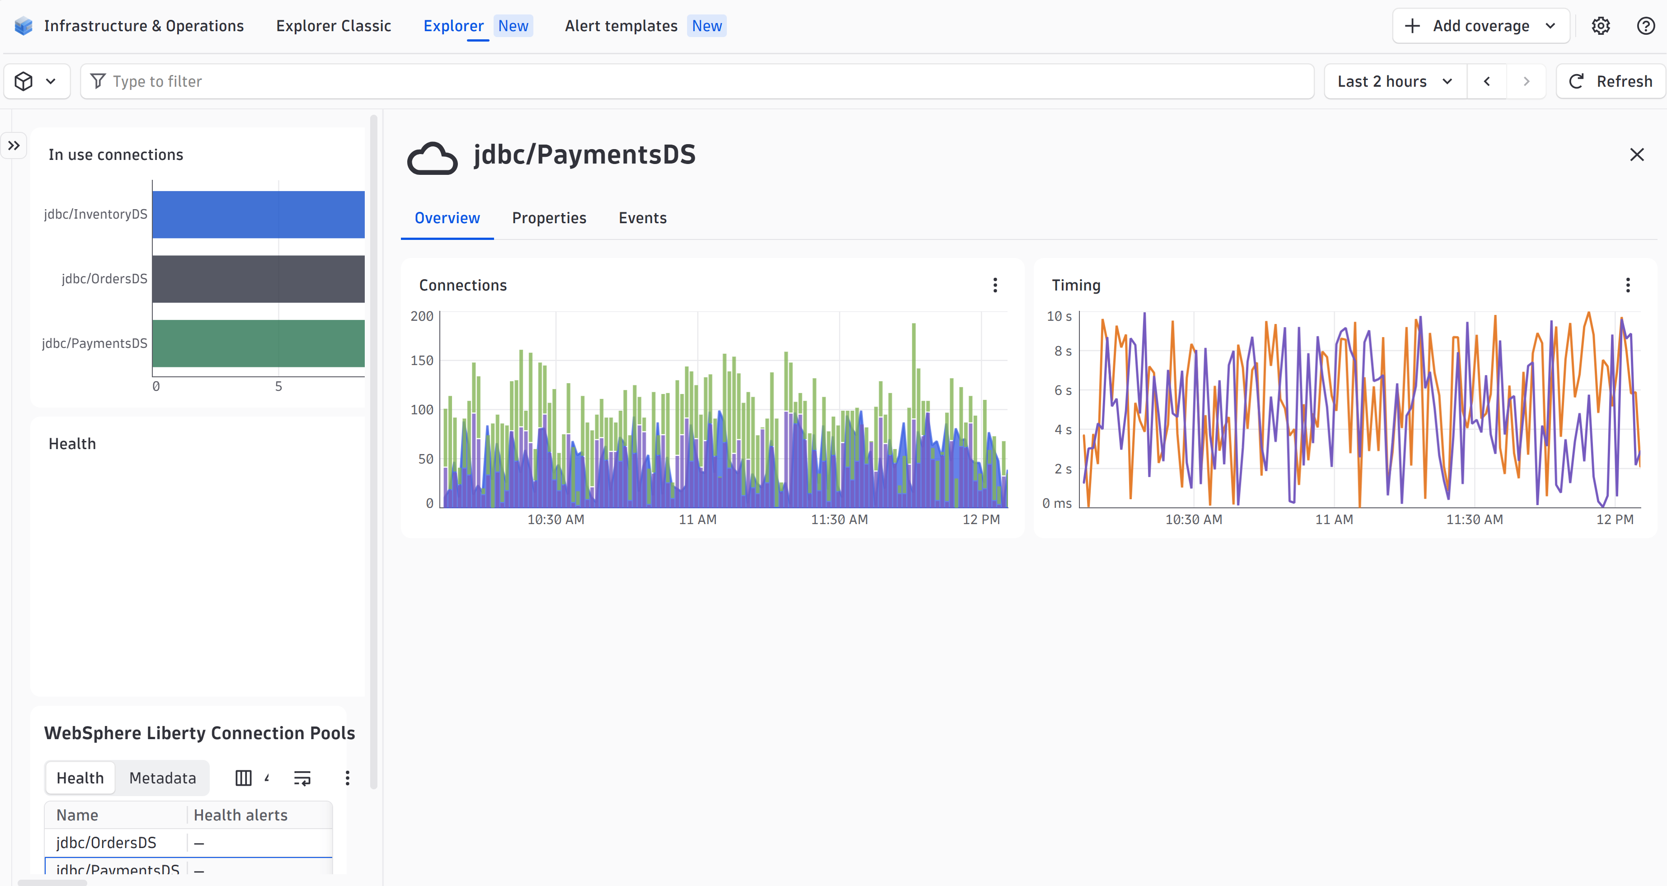Focus the Type to filter field
1667x886 pixels.
click(x=697, y=81)
